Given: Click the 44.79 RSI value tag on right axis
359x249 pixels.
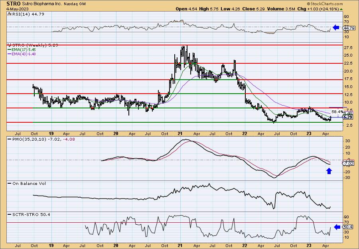Looking at the screenshot, I should (349, 28).
